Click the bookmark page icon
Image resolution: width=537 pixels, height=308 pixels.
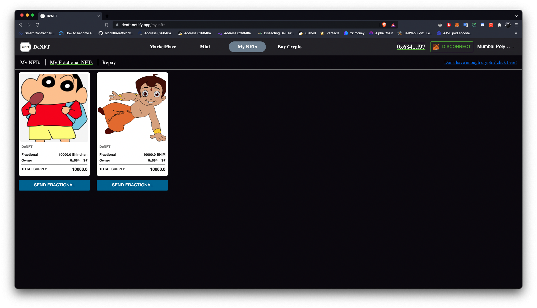pos(107,25)
